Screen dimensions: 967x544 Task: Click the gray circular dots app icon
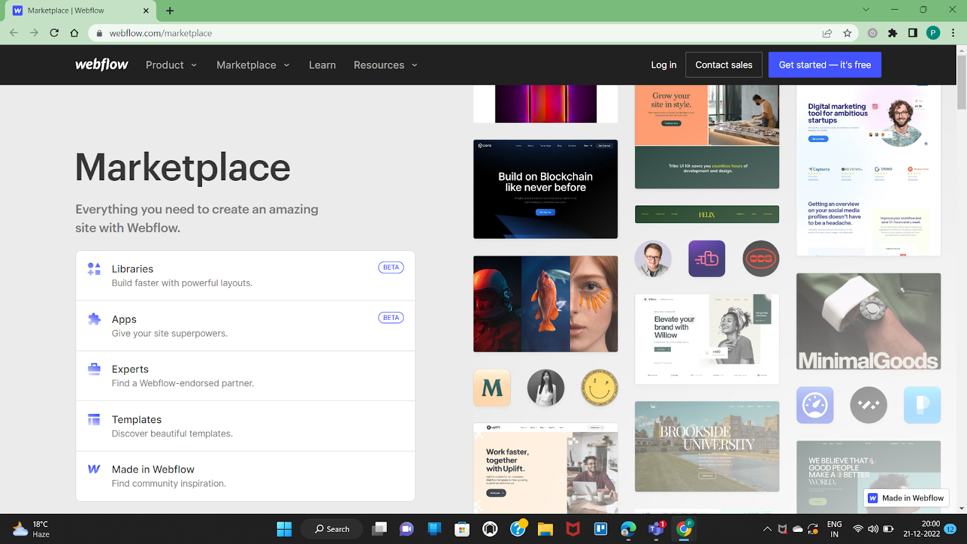click(x=868, y=405)
